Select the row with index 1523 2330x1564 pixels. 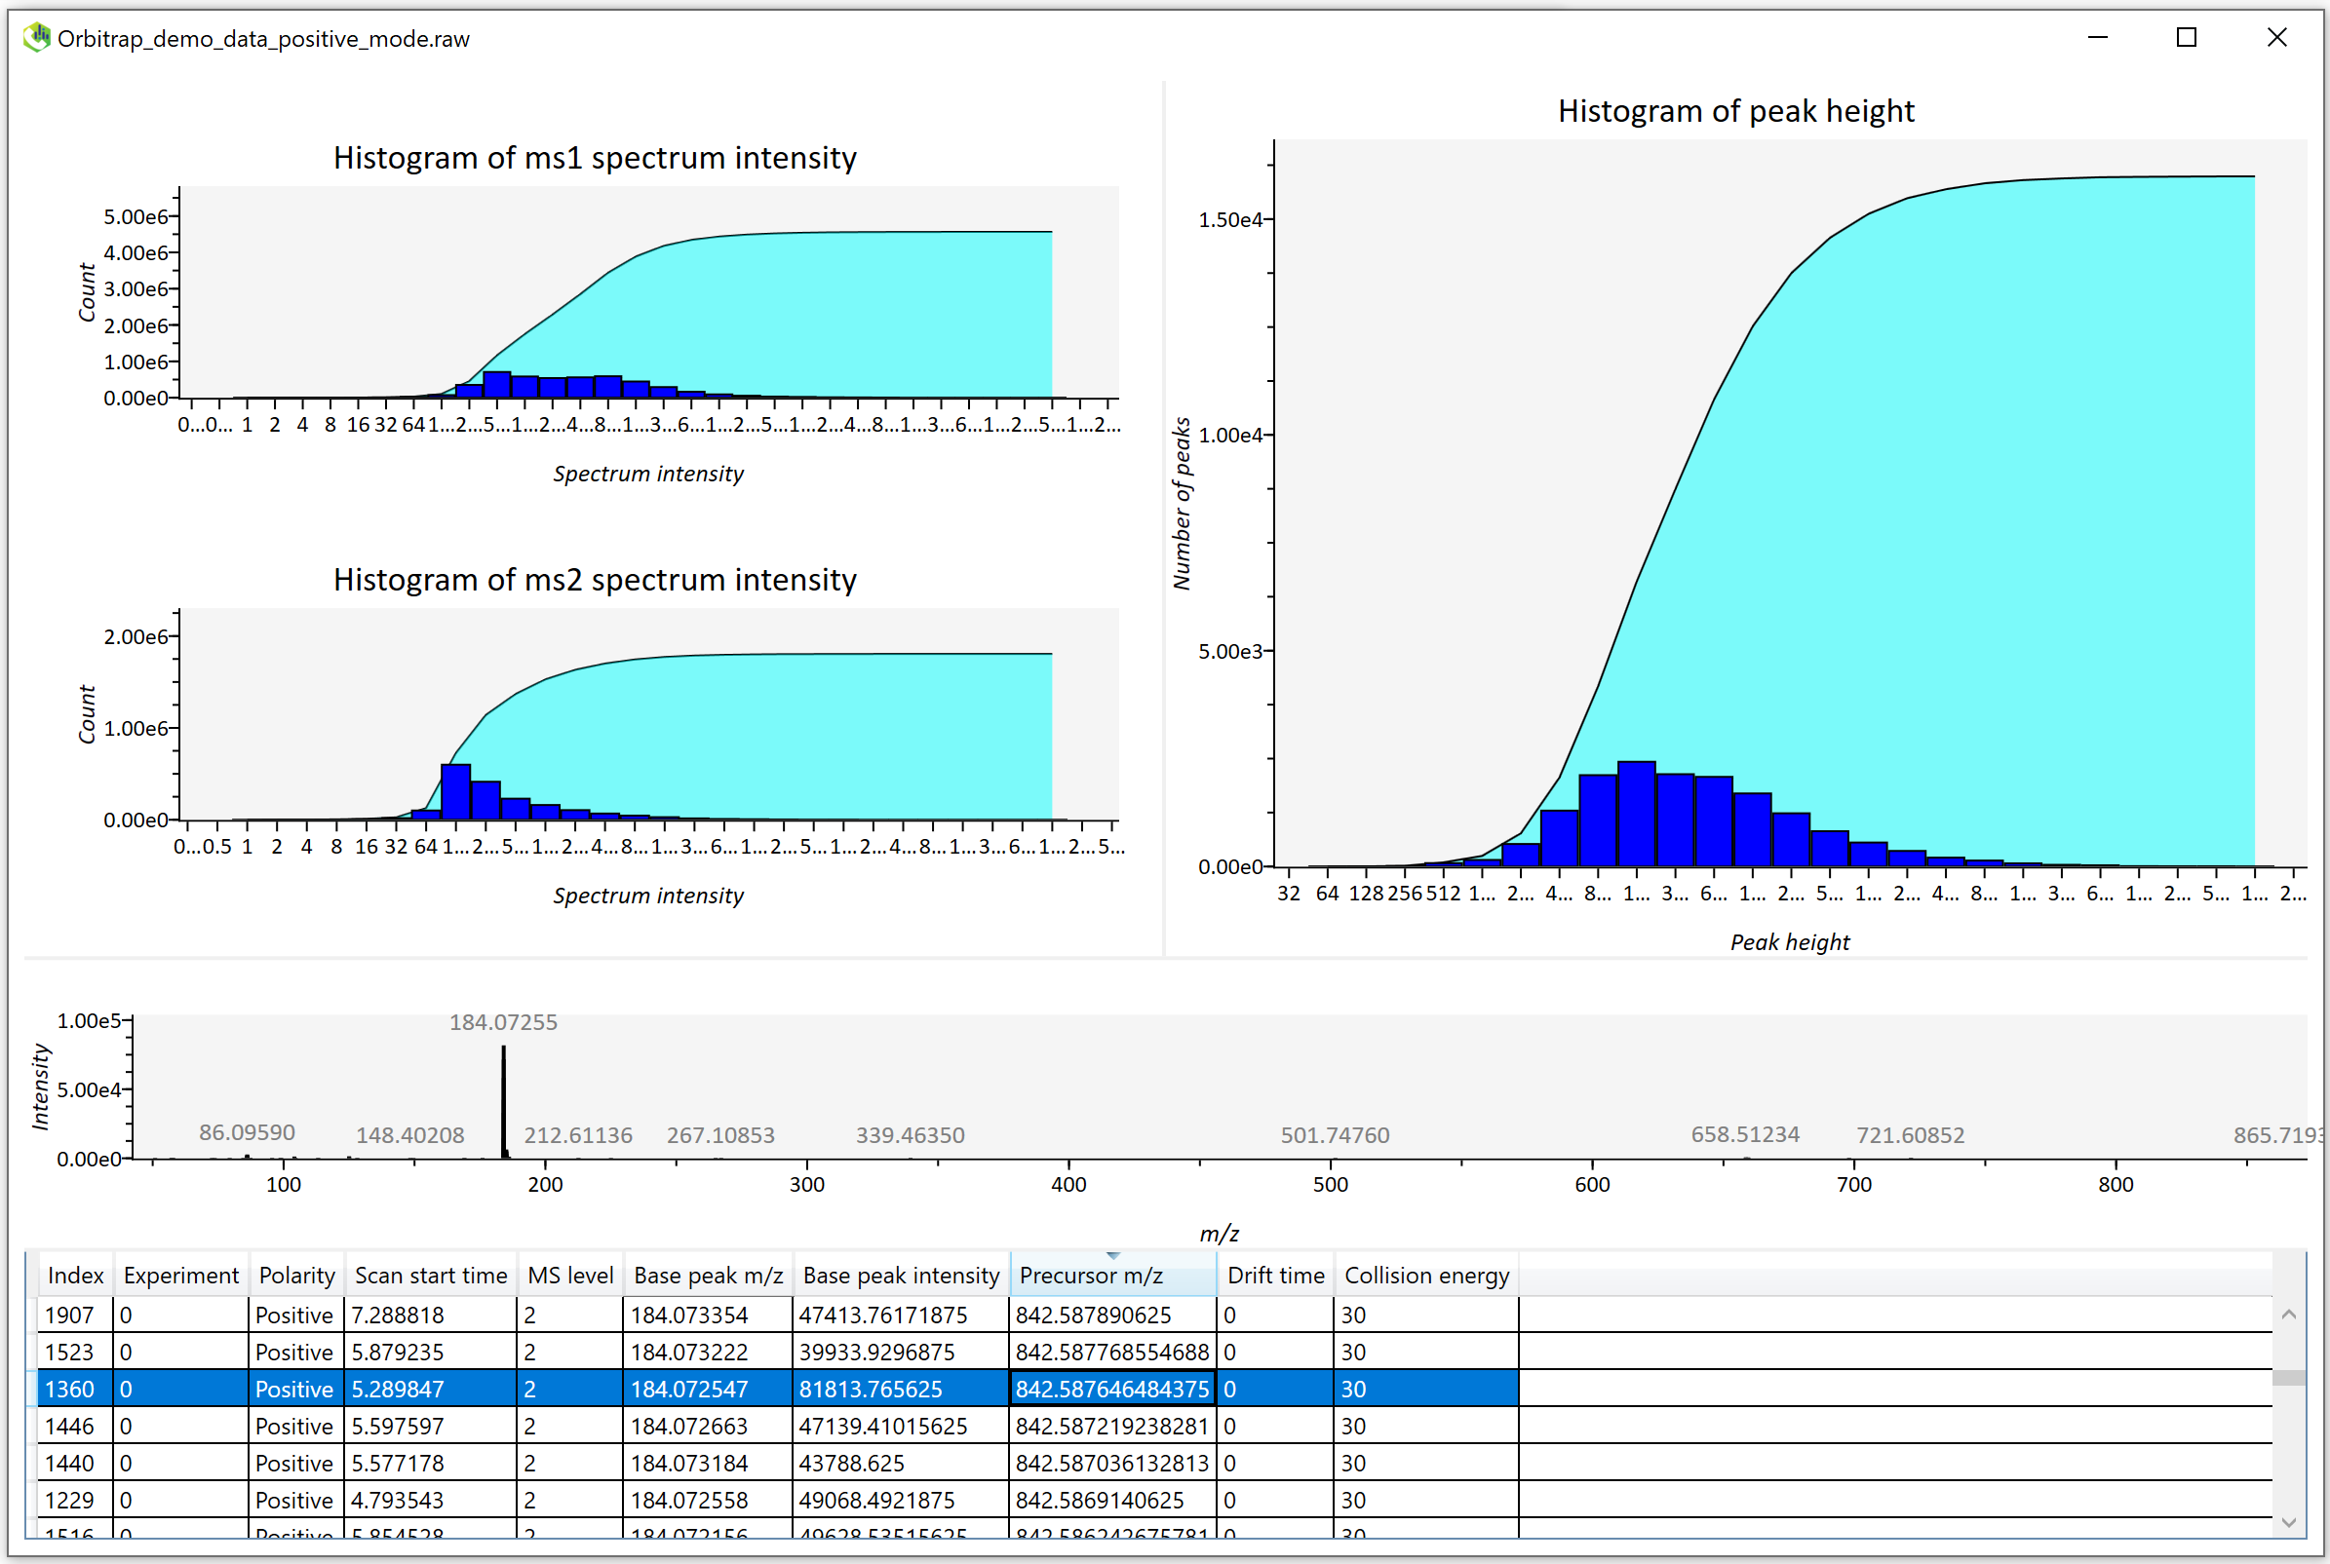(70, 1352)
